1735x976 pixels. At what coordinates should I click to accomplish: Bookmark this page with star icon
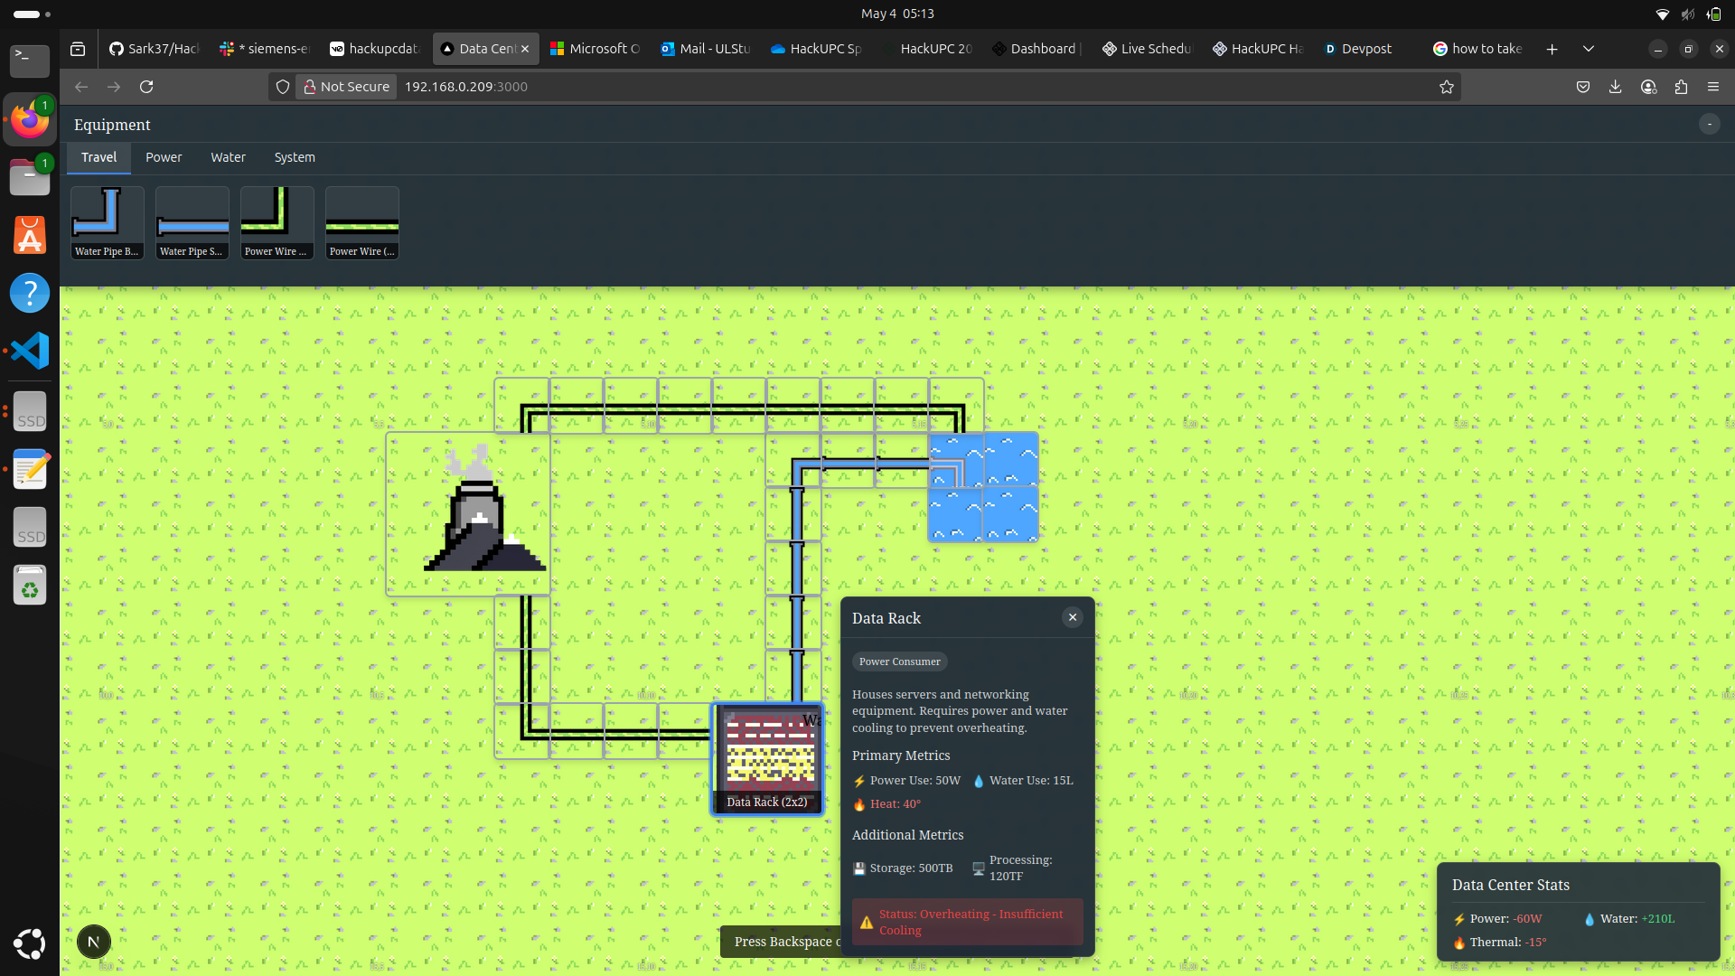(1447, 87)
